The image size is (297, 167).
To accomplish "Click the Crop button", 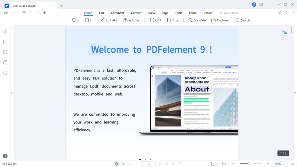I will tap(173, 20).
